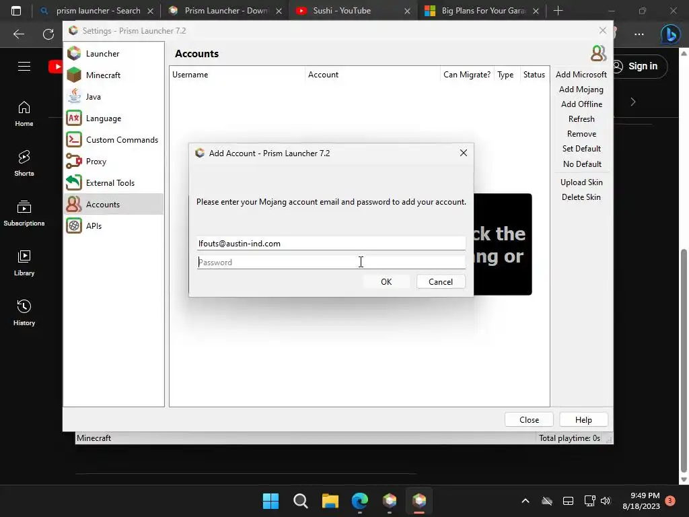Select the Language settings icon
Viewport: 689px width, 517px height.
click(74, 118)
